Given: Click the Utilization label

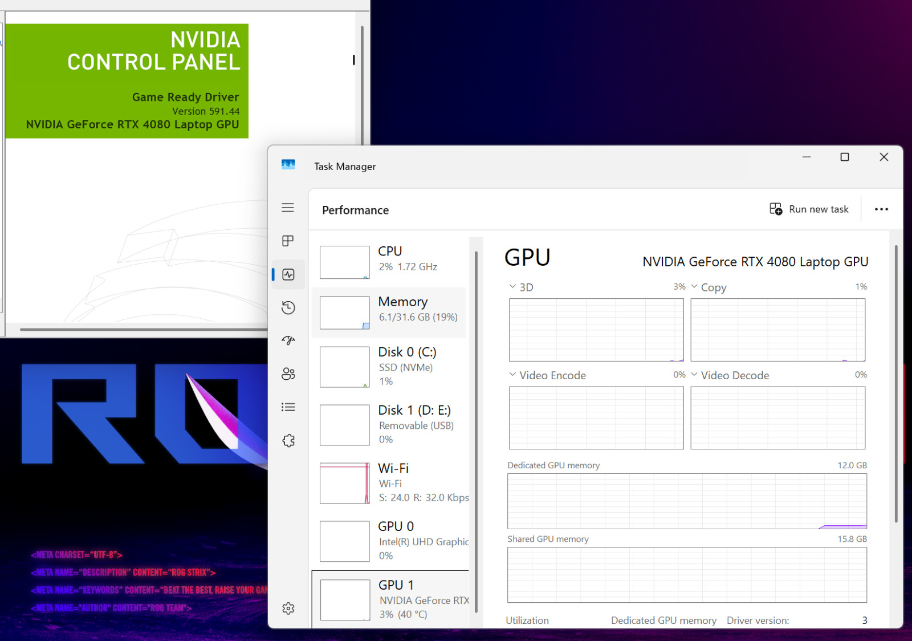Looking at the screenshot, I should click(527, 620).
